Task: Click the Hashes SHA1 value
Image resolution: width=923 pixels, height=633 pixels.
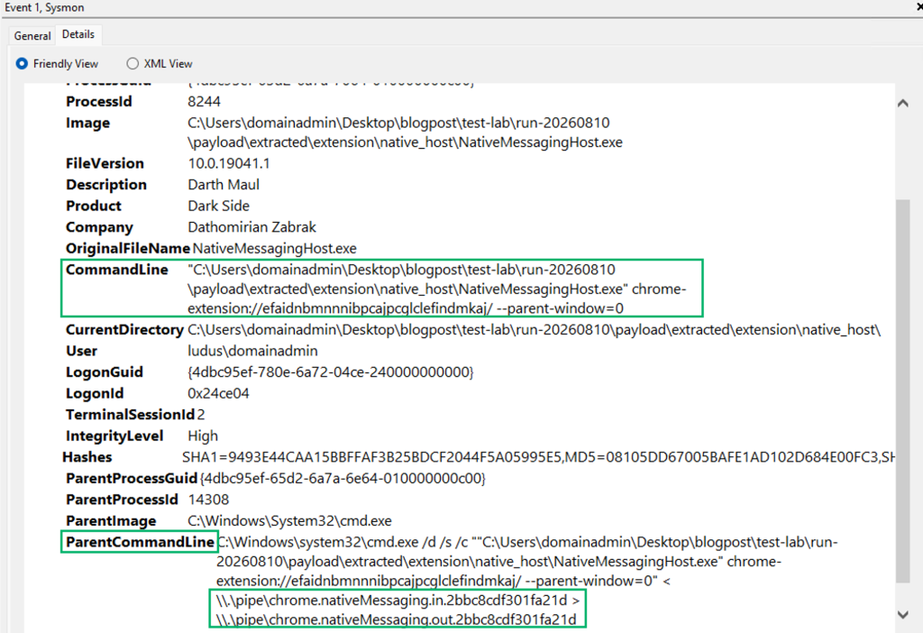Action: coord(372,457)
